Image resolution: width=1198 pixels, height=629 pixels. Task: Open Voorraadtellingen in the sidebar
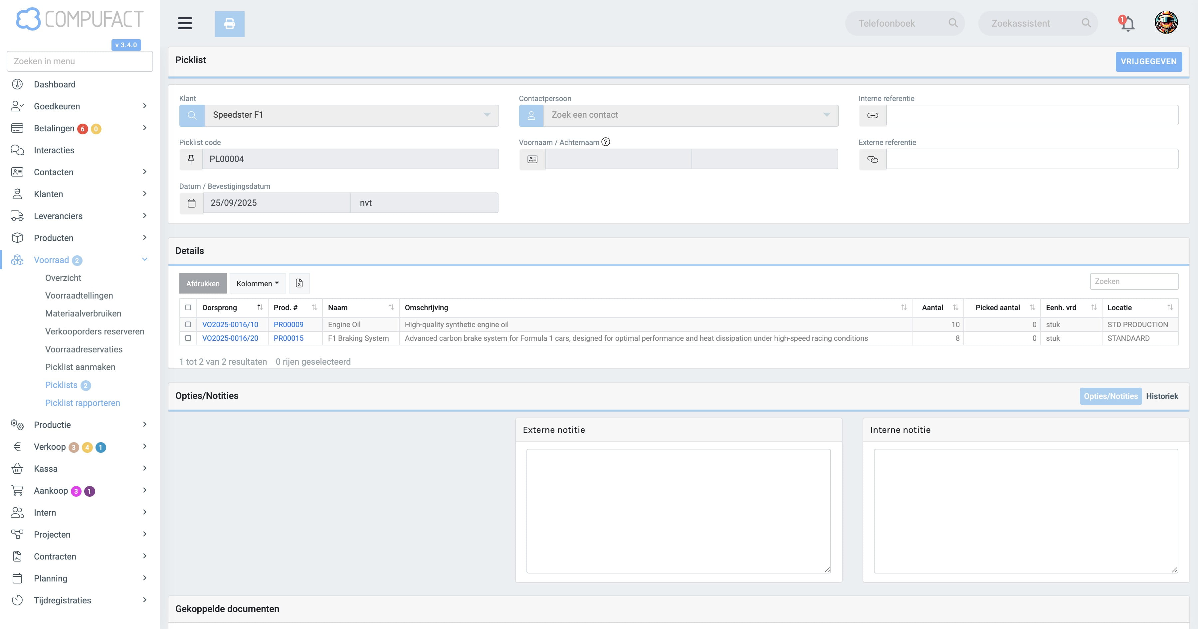79,296
